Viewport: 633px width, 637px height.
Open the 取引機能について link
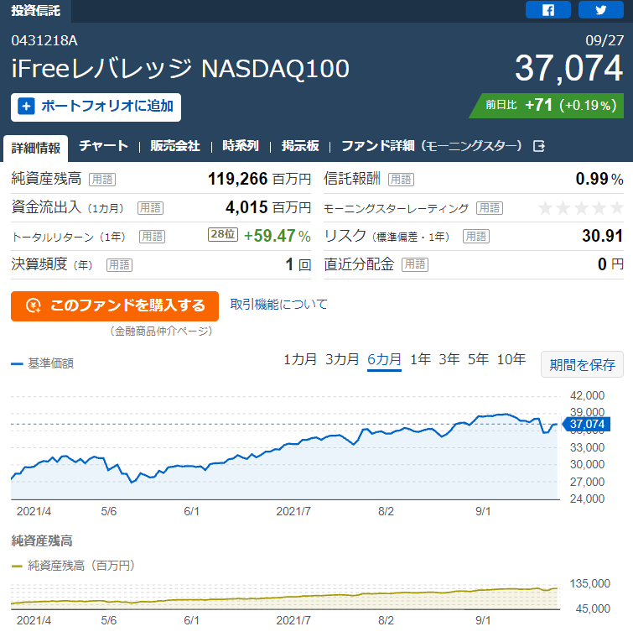tap(278, 305)
